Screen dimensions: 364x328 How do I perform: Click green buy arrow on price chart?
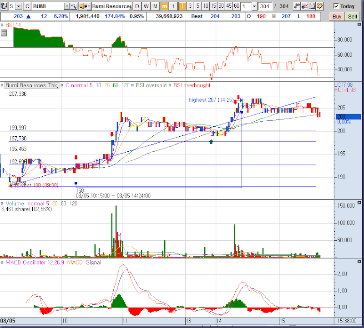pyautogui.click(x=211, y=142)
